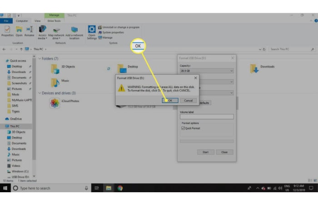The image size is (318, 205).
Task: Collapse the Folders (7) group
Action: click(40, 59)
